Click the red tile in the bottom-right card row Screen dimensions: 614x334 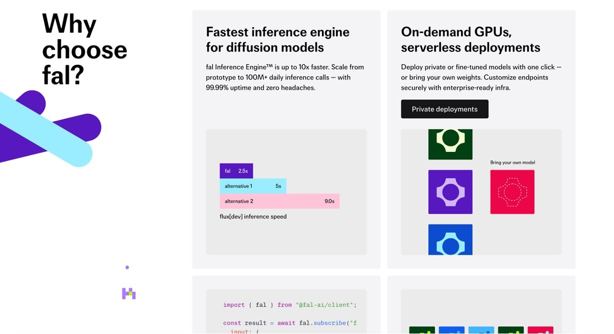point(540,330)
